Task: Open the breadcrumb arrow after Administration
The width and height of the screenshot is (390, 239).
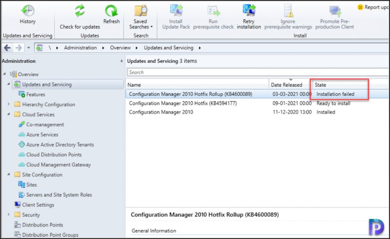Action: (103, 48)
